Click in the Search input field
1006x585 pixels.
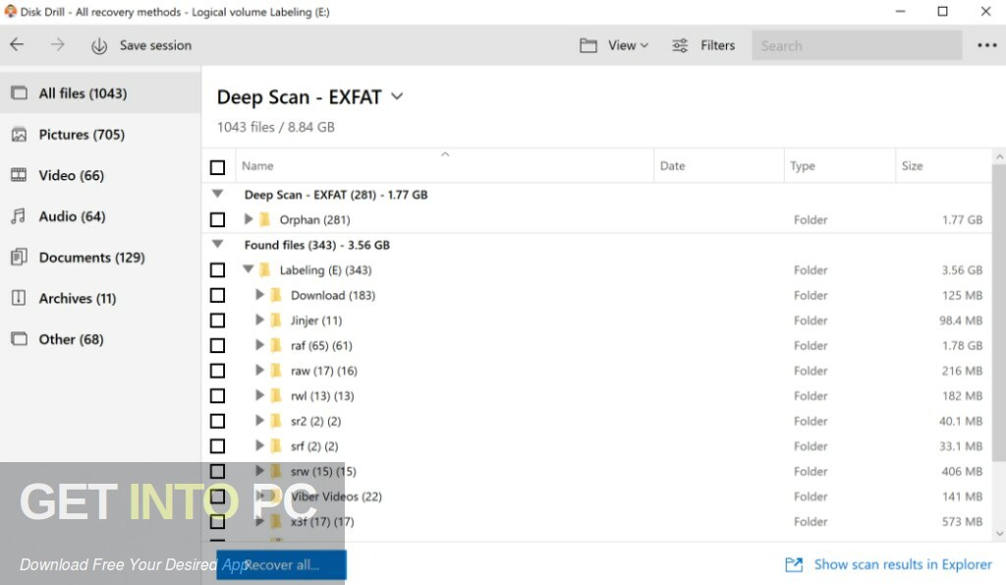(x=857, y=45)
